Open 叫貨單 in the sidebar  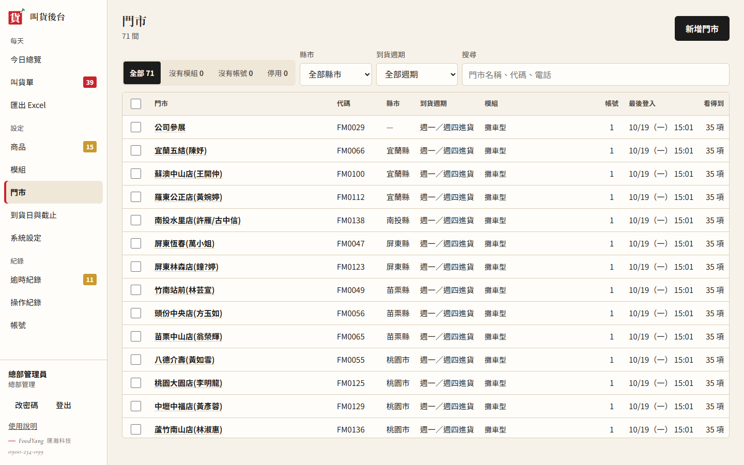pos(54,82)
